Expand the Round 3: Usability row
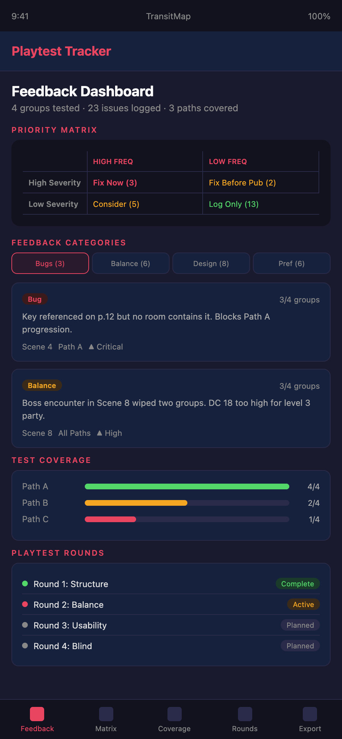Image resolution: width=342 pixels, height=739 pixels. [x=171, y=625]
